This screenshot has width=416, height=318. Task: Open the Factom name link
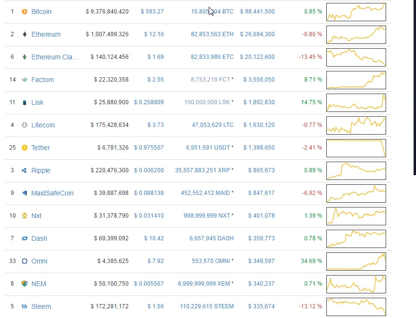click(42, 80)
